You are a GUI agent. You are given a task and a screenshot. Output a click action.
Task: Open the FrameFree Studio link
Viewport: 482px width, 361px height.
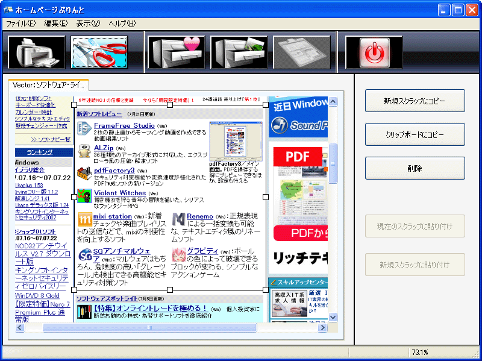124,125
